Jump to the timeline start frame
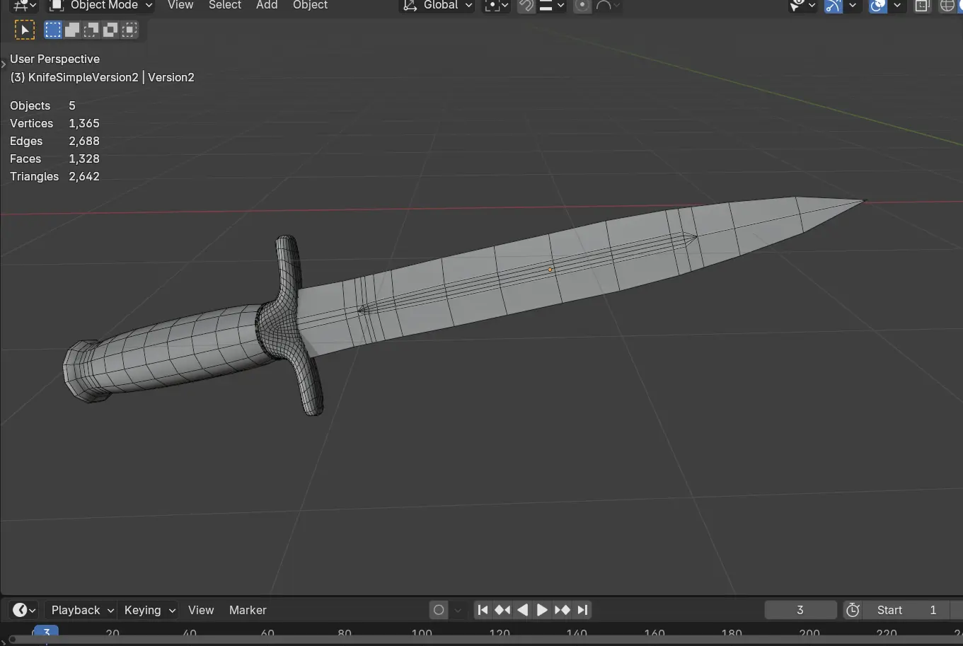The height and width of the screenshot is (646, 963). pos(483,610)
